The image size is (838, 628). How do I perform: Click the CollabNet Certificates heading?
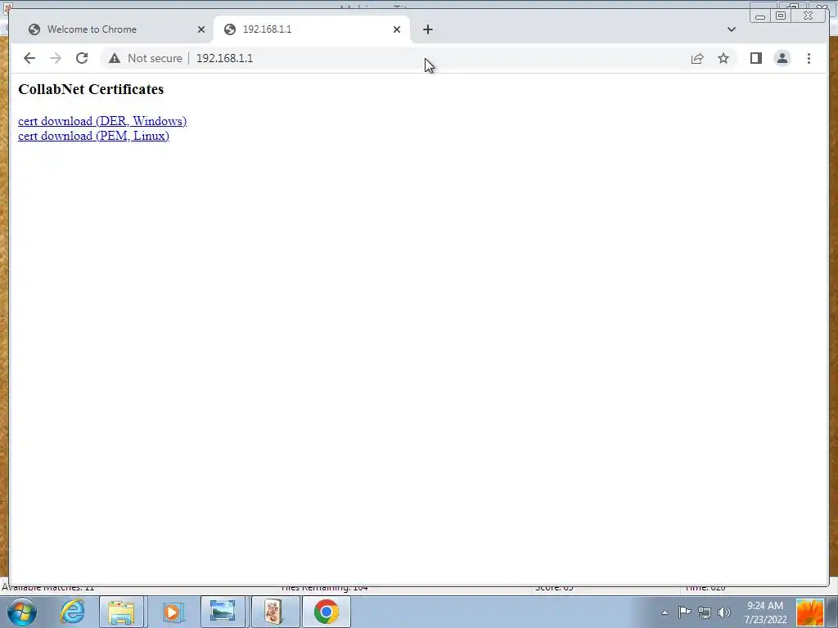[x=91, y=89]
